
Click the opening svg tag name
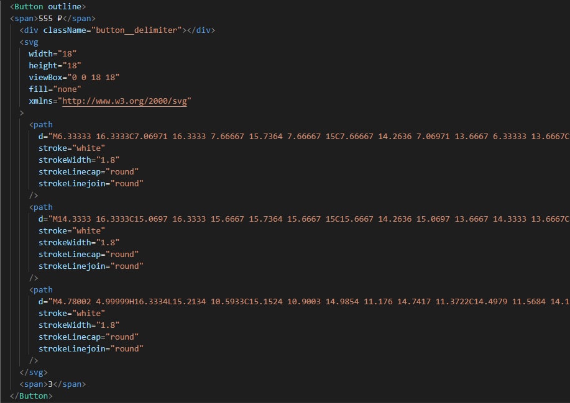point(31,42)
